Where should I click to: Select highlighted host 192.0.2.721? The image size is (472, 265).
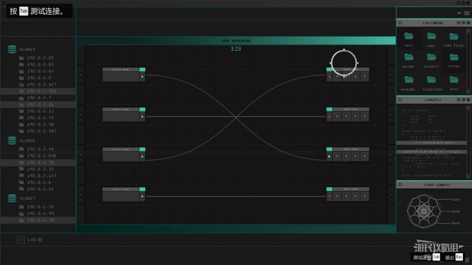[38, 91]
